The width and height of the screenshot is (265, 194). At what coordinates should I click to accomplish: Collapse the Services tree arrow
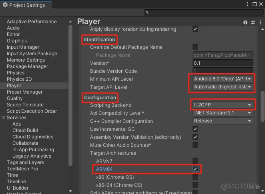pos(3,118)
